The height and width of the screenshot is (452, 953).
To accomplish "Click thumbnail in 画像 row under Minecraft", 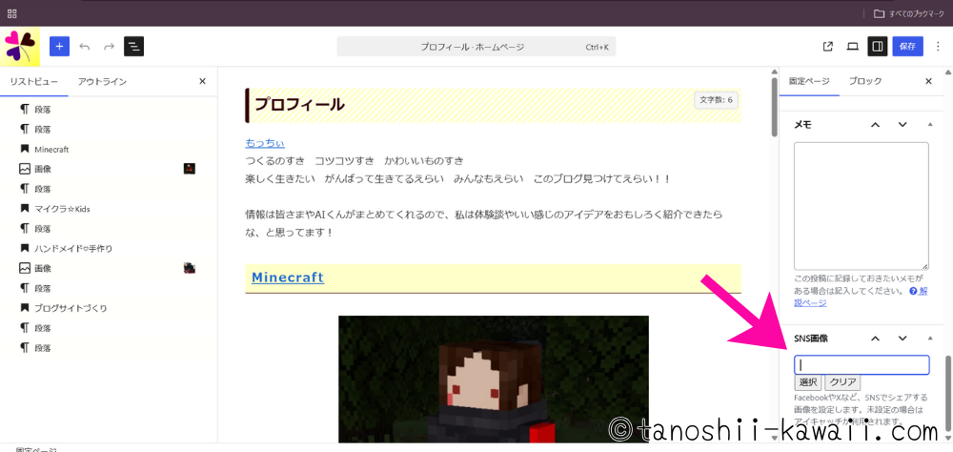I will click(x=189, y=169).
